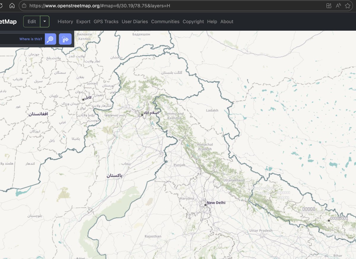Click the browser home icon
This screenshot has width=356, height=259.
pos(12,6)
